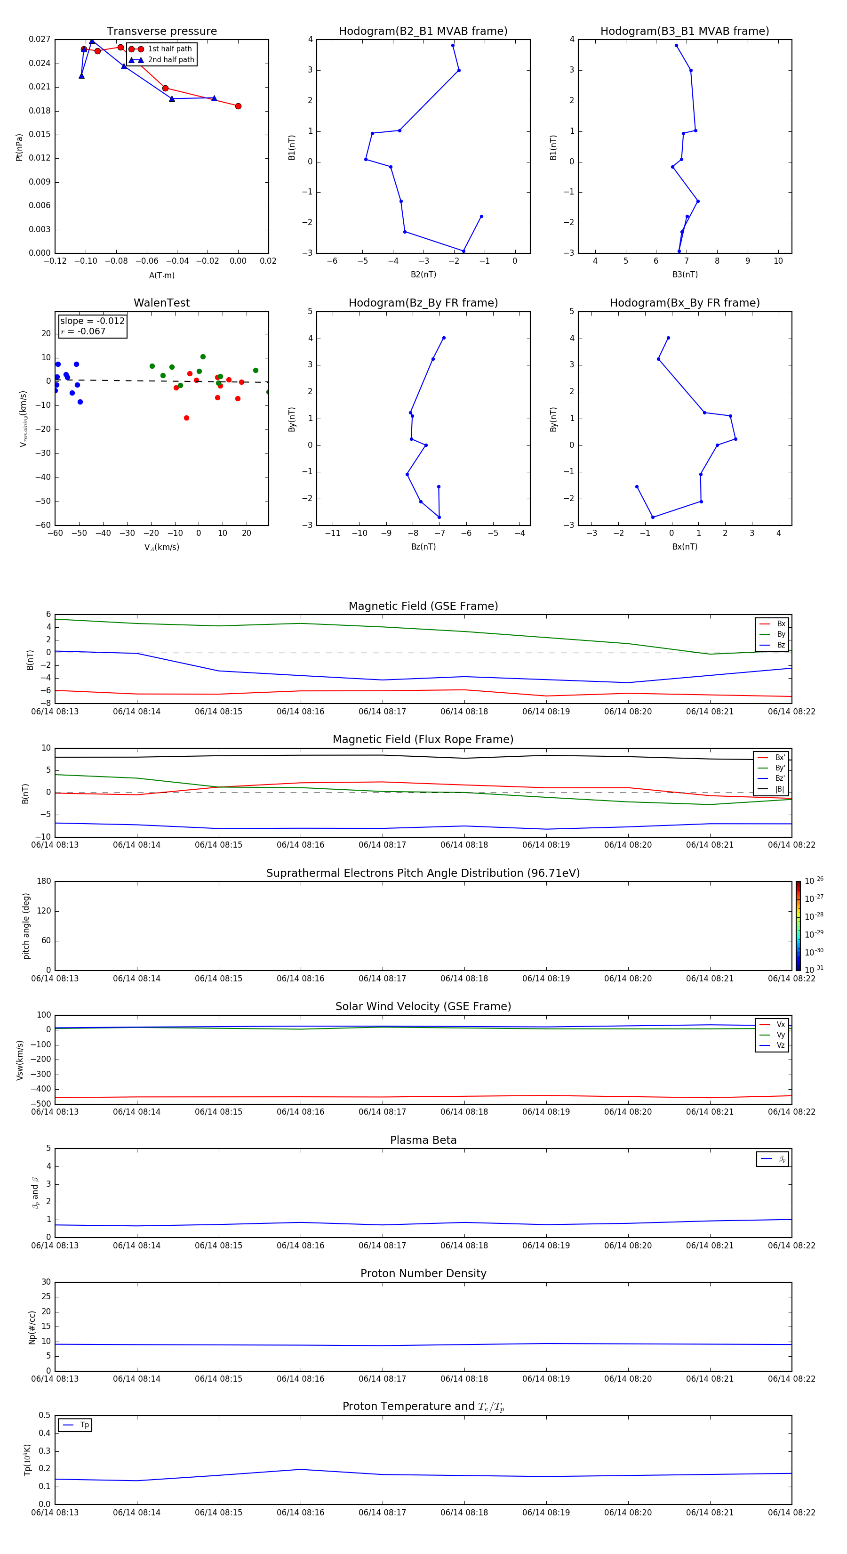This screenshot has width=847, height=1554.
Task: Click the 'WalenTest' plot title
Action: tap(161, 303)
